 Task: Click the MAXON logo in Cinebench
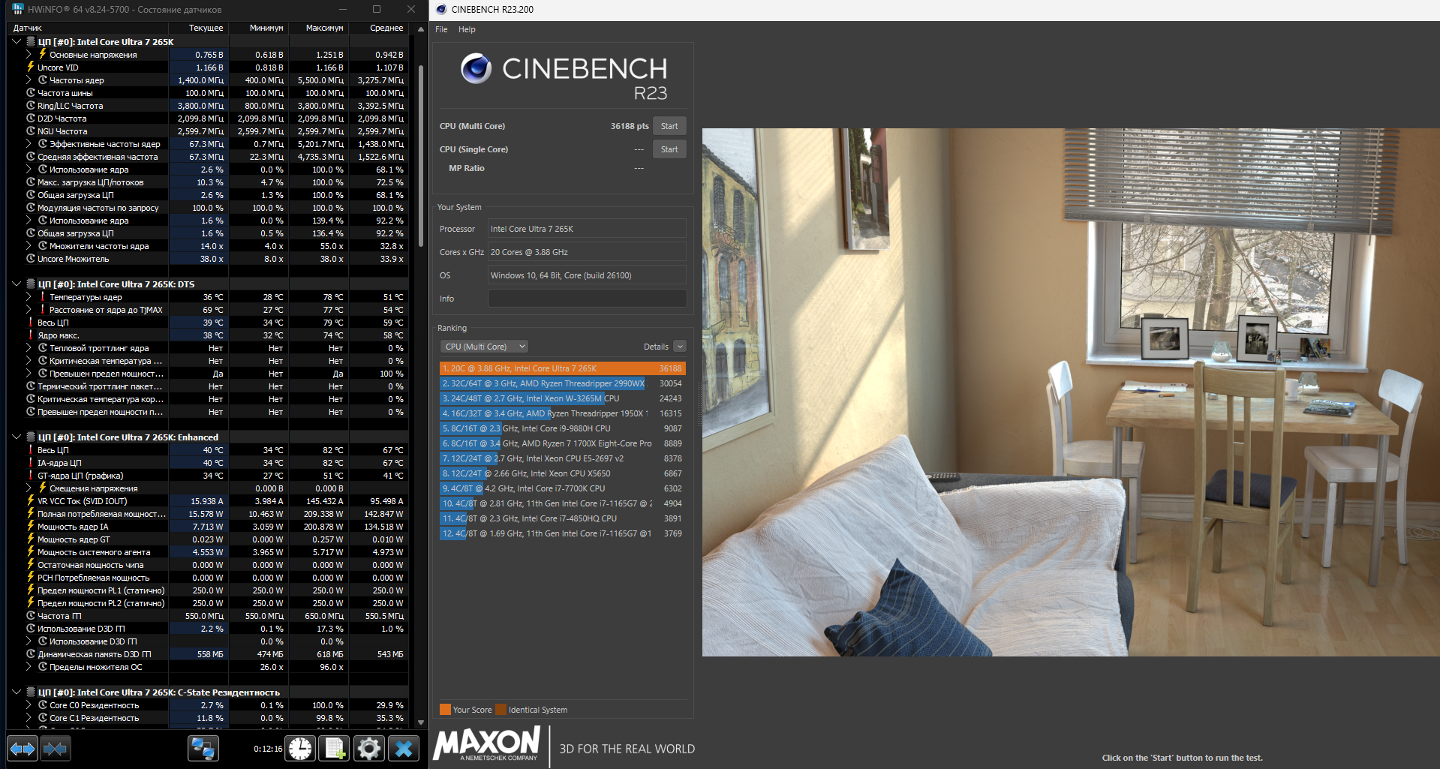point(486,744)
